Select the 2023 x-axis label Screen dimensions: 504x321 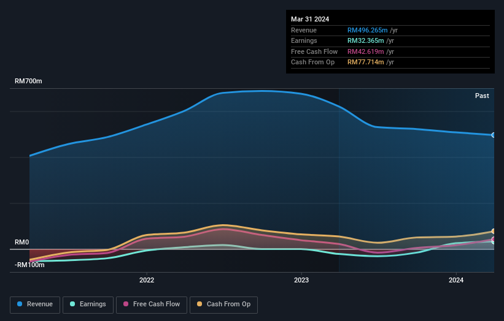[301, 280]
